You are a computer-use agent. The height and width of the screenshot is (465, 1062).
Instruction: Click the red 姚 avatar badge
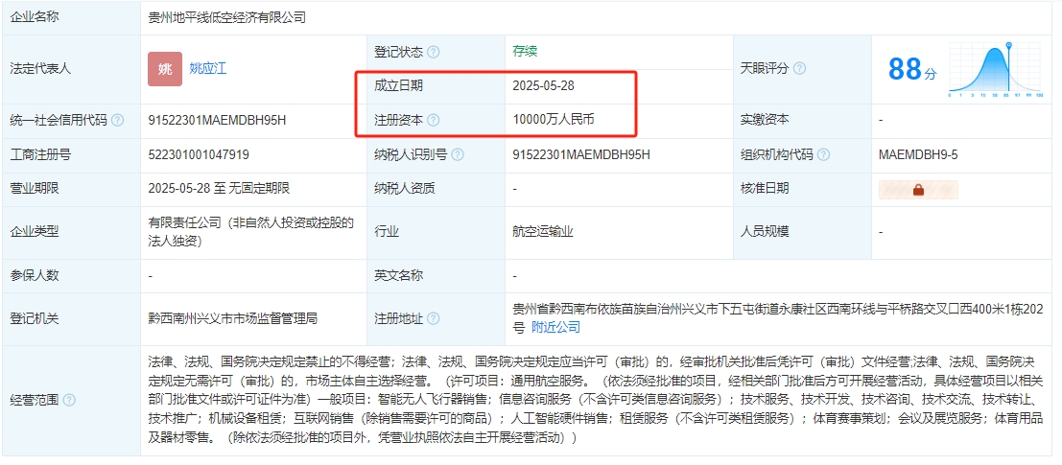165,69
